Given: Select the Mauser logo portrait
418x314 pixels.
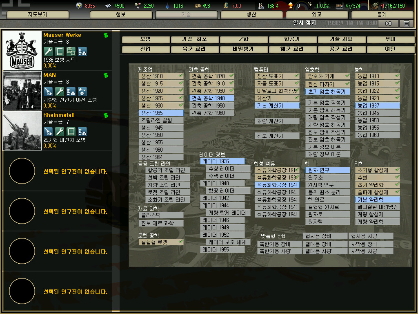Looking at the screenshot, I should [22, 50].
